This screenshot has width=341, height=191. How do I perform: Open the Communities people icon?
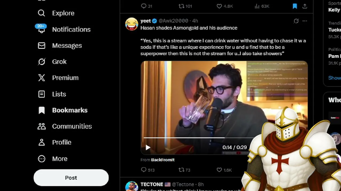pyautogui.click(x=42, y=126)
